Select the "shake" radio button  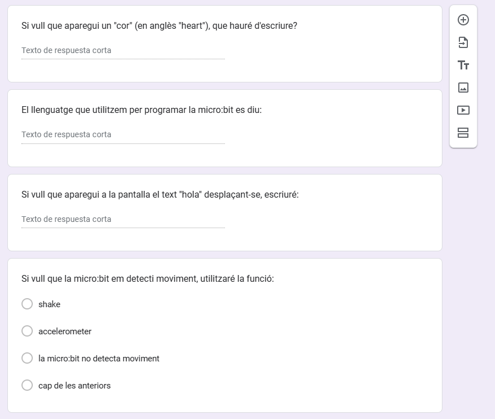27,304
